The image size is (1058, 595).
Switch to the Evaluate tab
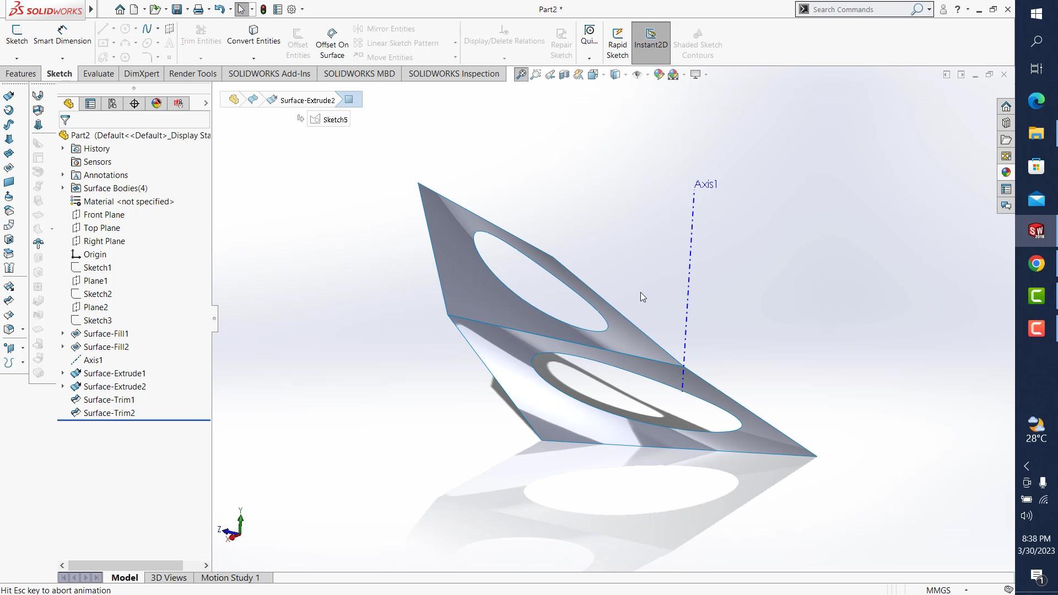[98, 74]
